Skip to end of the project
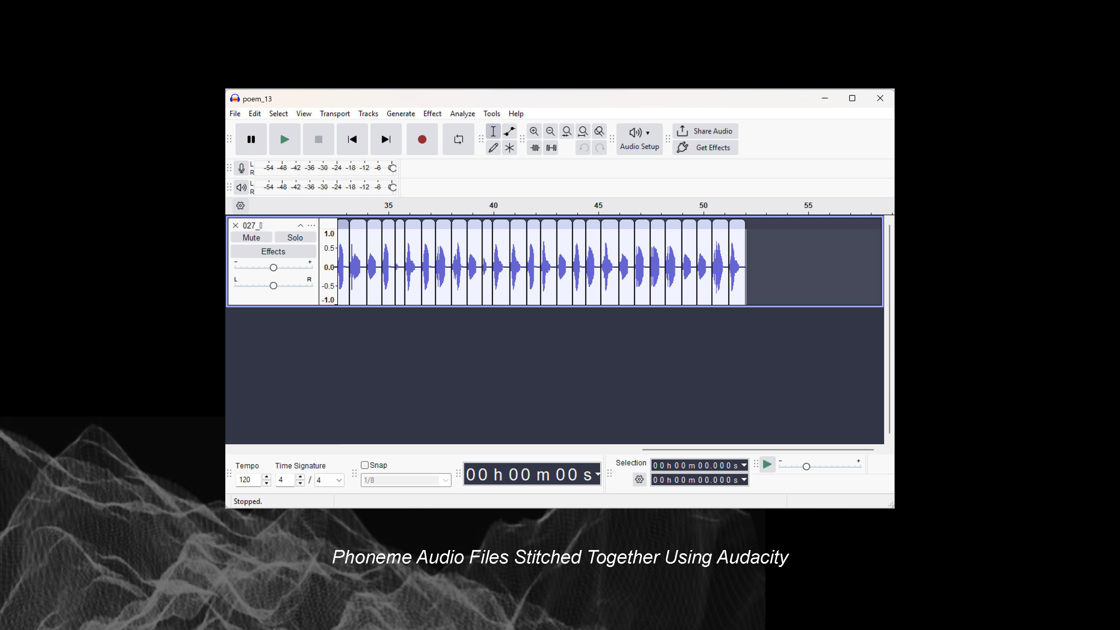Screen dimensions: 1120x630 [x=386, y=139]
